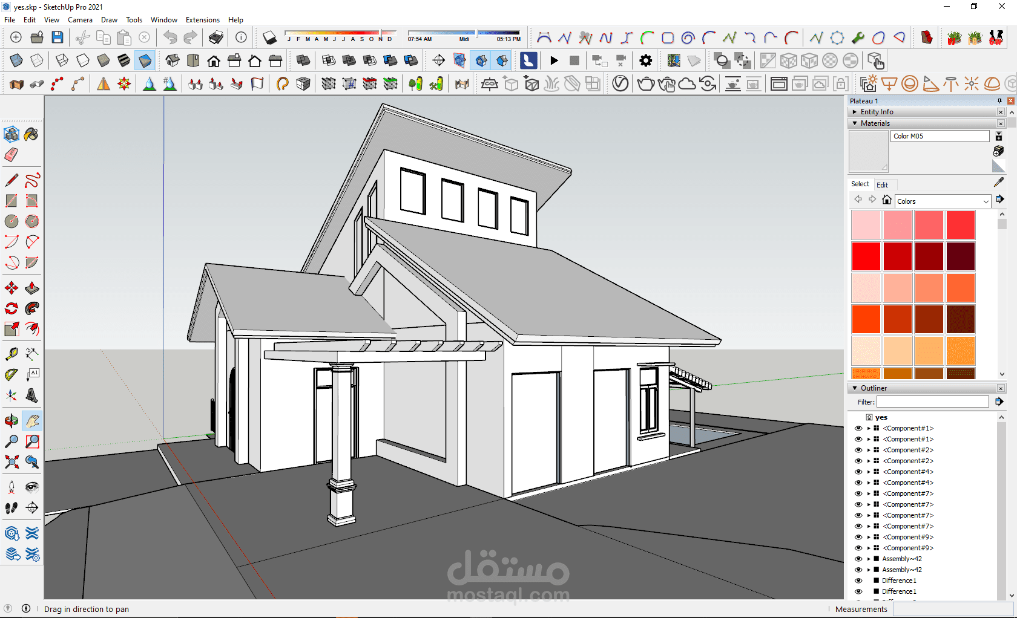The height and width of the screenshot is (618, 1017).
Task: Activate the Orbit camera tool
Action: click(x=12, y=421)
